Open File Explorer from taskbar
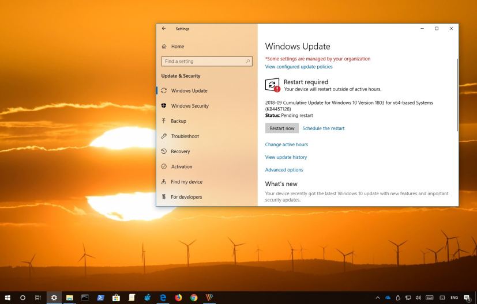 (x=70, y=298)
